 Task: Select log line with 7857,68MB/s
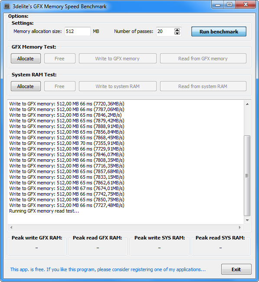pos(67,171)
